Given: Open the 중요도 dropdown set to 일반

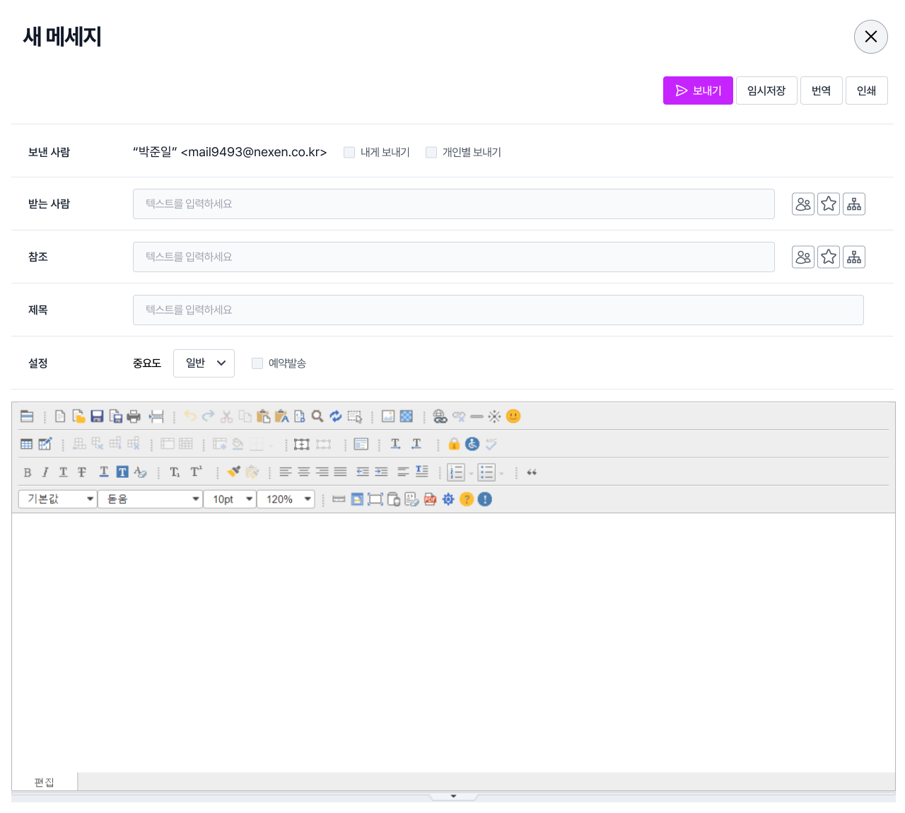Looking at the screenshot, I should pos(204,363).
